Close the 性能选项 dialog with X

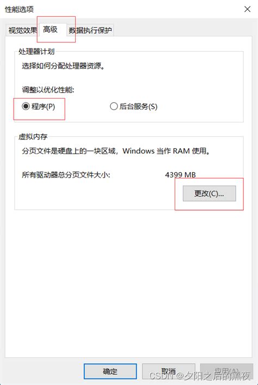click(247, 9)
